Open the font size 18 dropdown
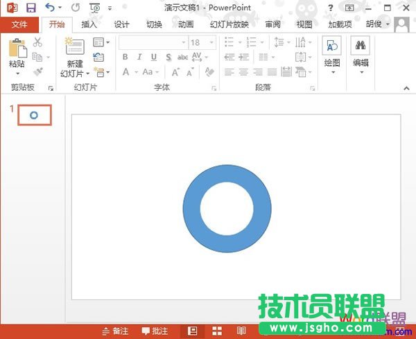This screenshot has height=339, width=416. (211, 42)
